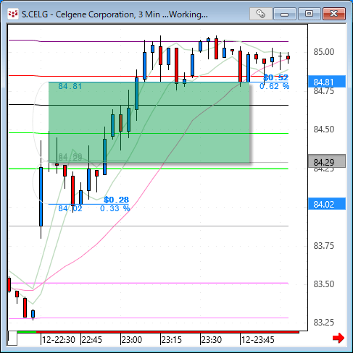Click the 23:00 time axis label
The height and width of the screenshot is (353, 353).
(132, 340)
